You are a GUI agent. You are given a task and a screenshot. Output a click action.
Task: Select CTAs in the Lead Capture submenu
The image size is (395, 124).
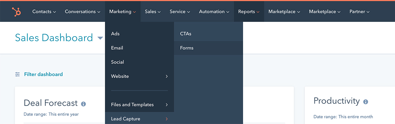208,34
